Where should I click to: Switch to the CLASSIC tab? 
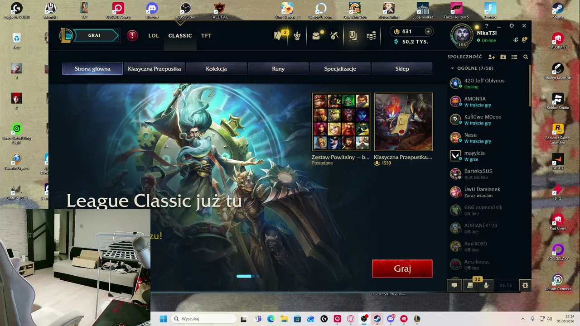(x=180, y=35)
